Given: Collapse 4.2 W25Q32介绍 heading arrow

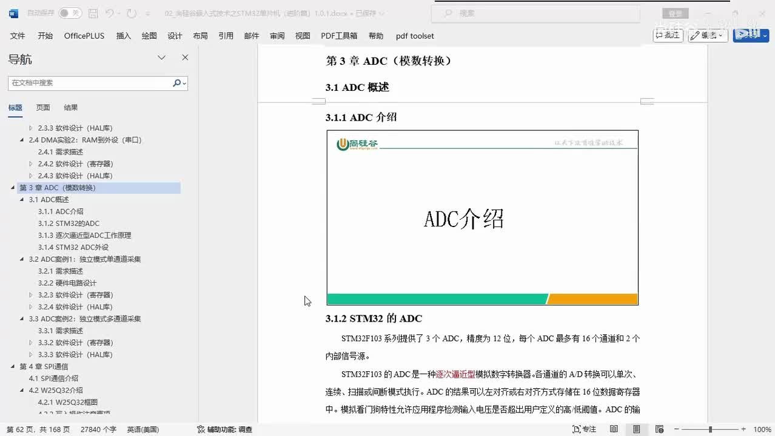Looking at the screenshot, I should pyautogui.click(x=22, y=391).
